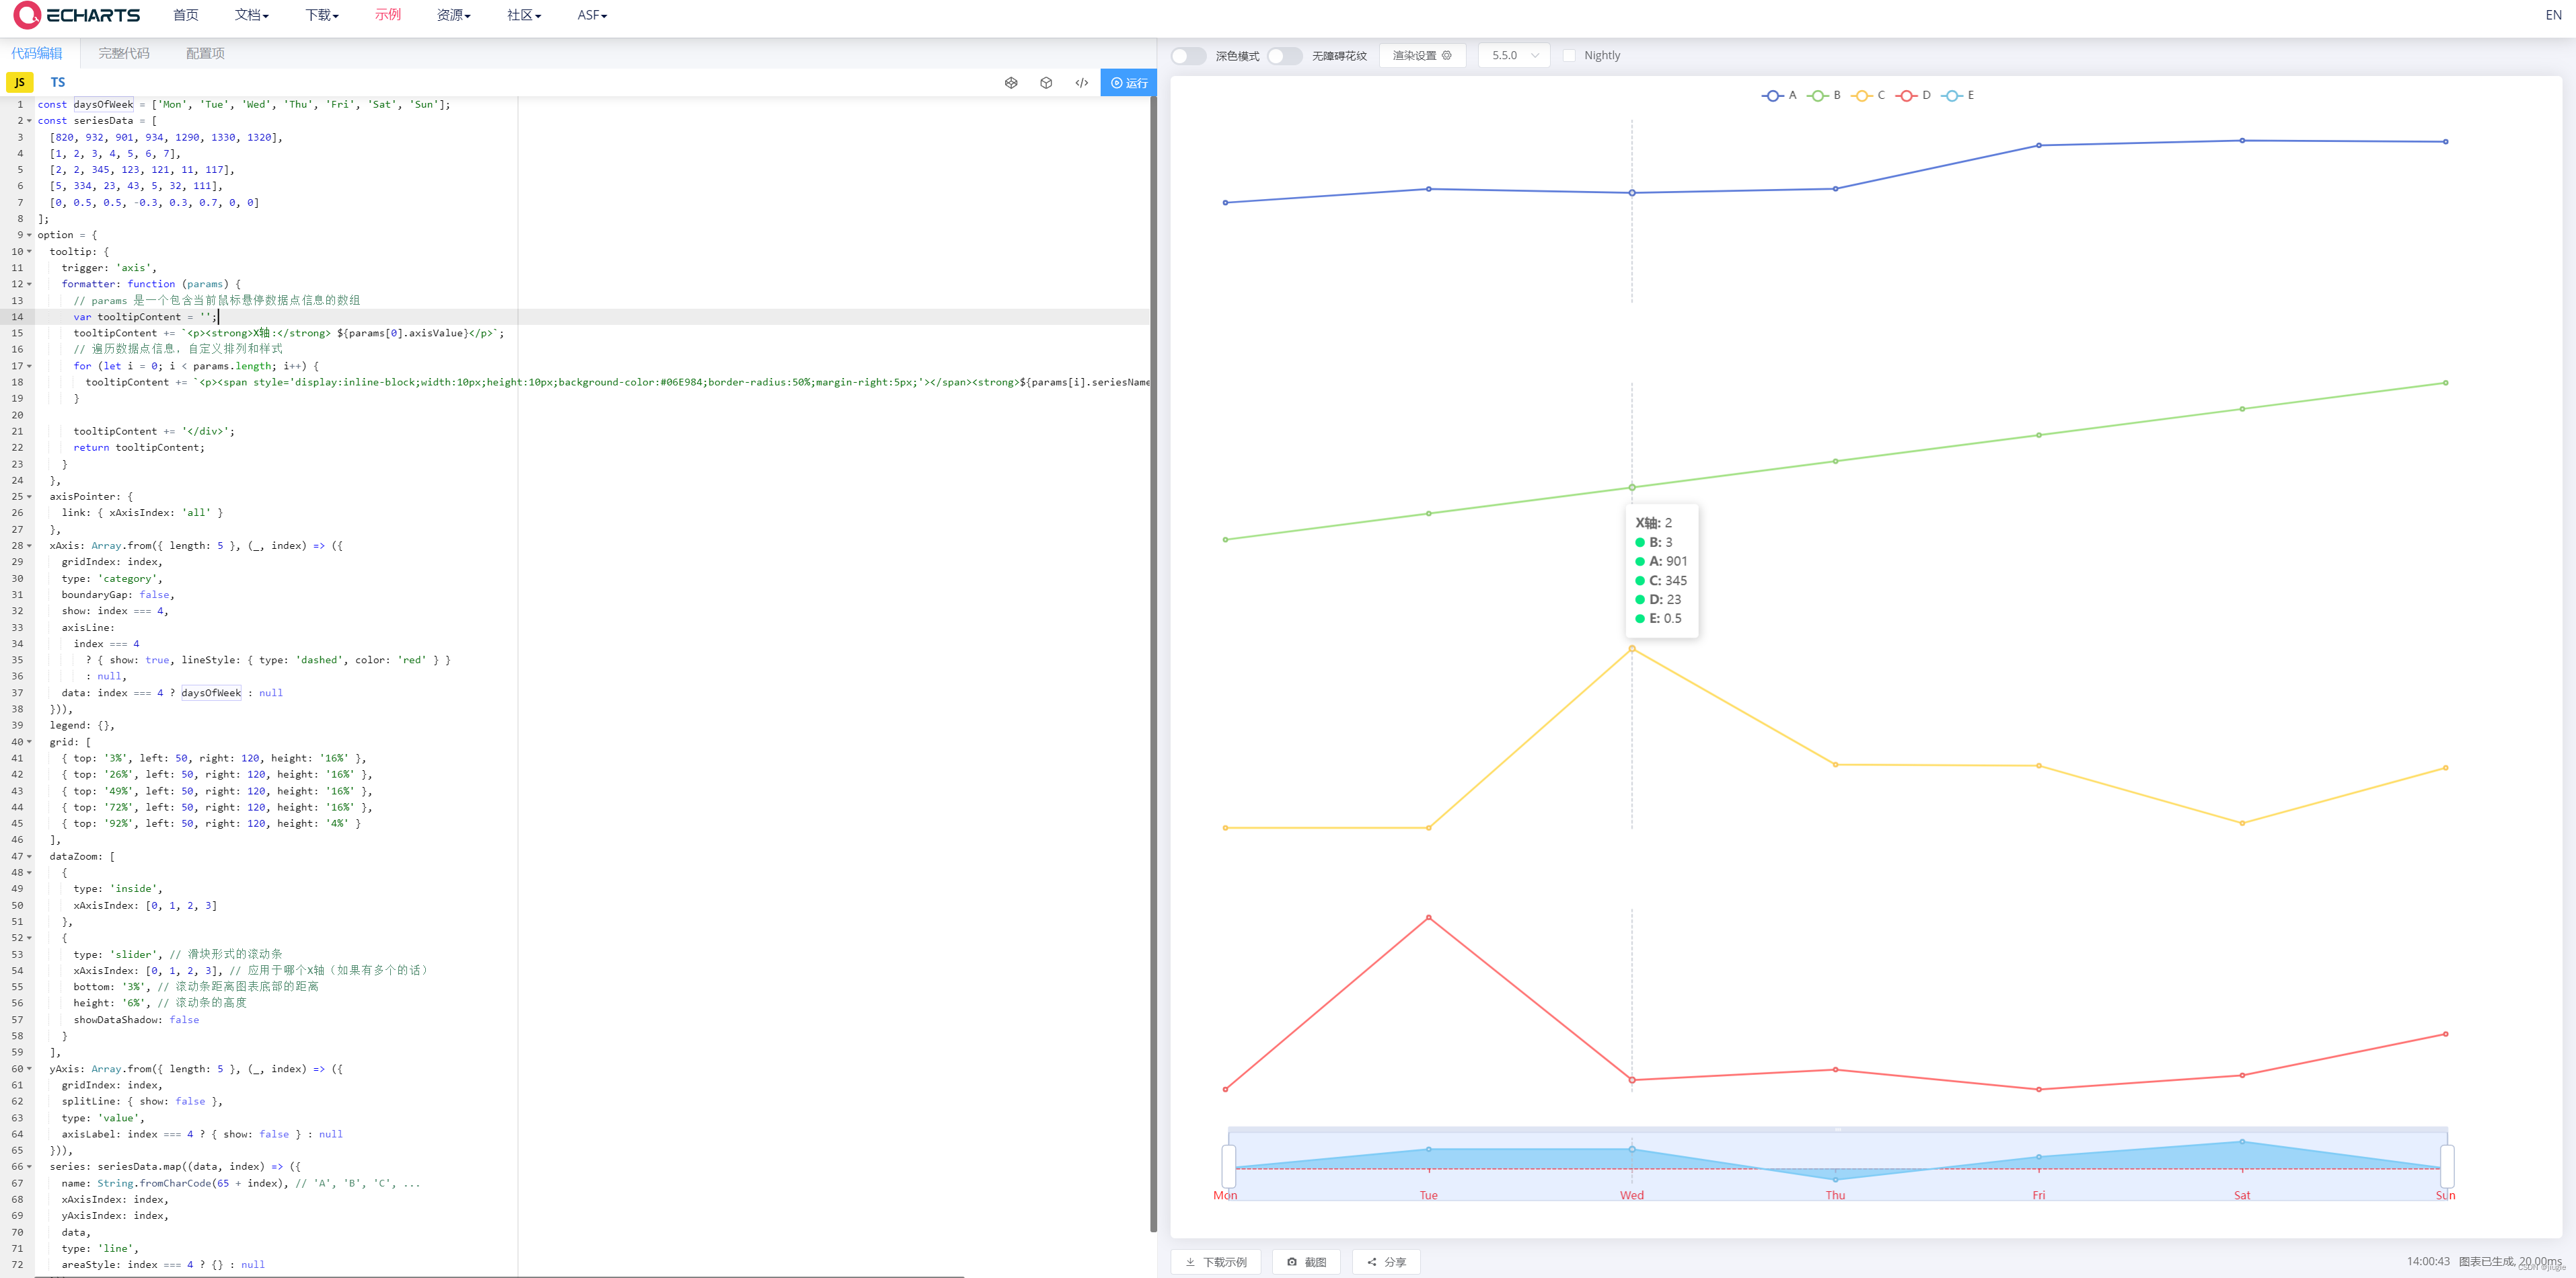Viewport: 2576px width, 1278px height.
Task: Open the 资源 dropdown menu
Action: click(453, 15)
